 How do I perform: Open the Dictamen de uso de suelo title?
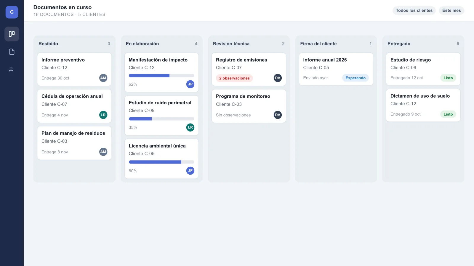420,96
